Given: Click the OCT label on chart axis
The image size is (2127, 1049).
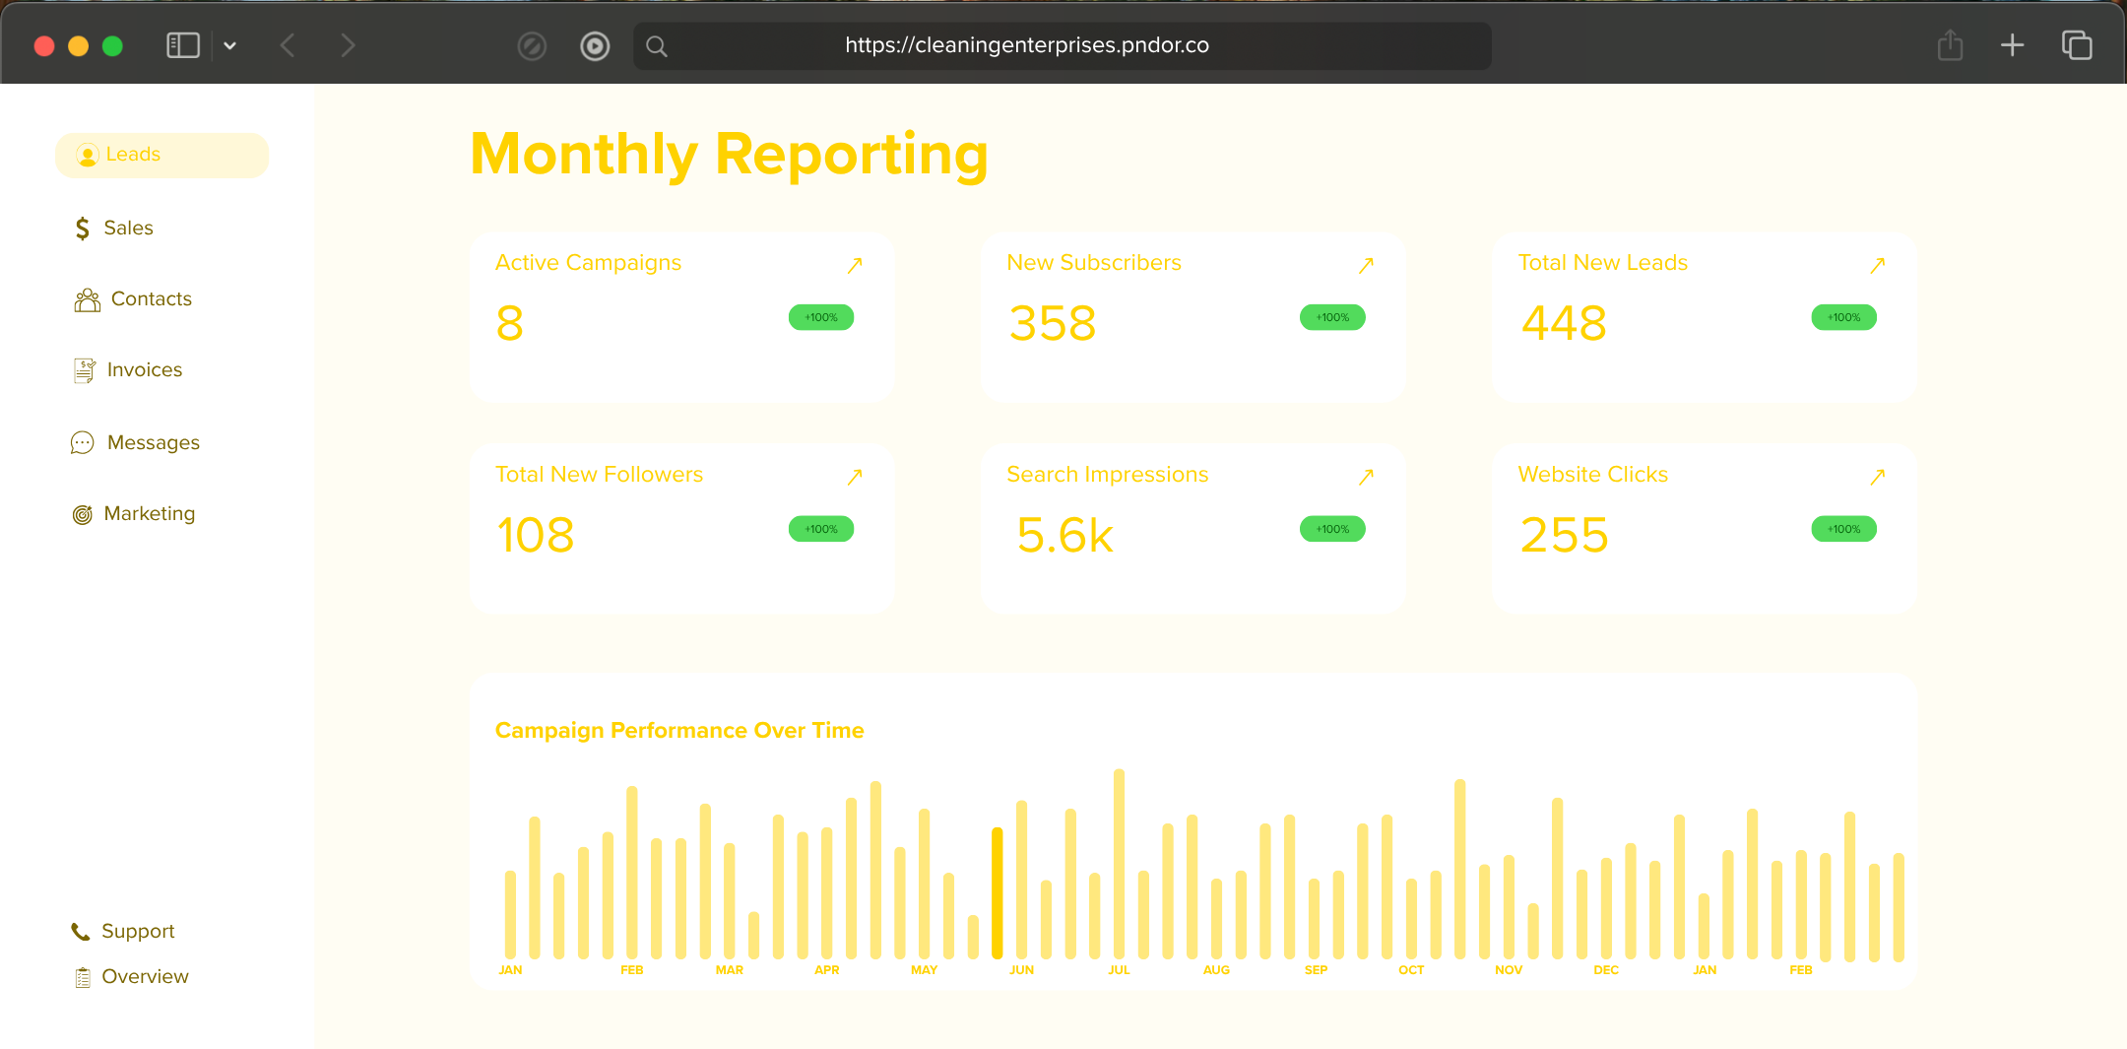Looking at the screenshot, I should (x=1411, y=970).
